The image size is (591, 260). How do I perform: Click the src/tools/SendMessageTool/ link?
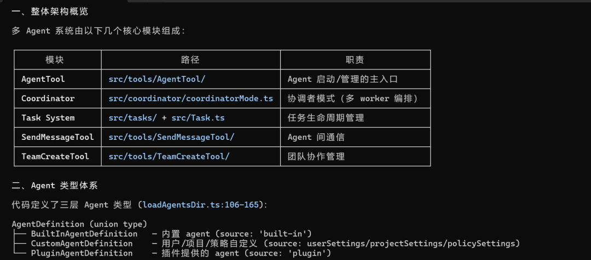pos(171,137)
